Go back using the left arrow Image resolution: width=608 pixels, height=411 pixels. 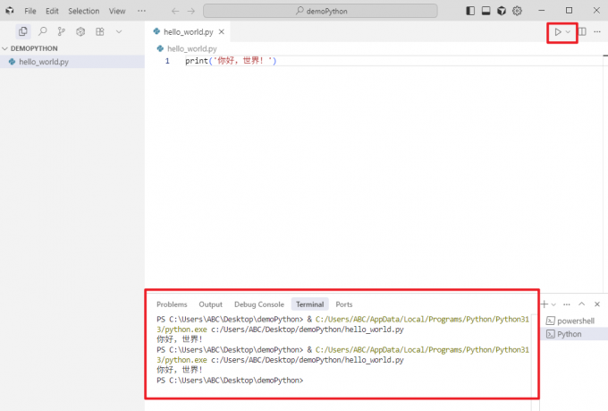tap(175, 11)
